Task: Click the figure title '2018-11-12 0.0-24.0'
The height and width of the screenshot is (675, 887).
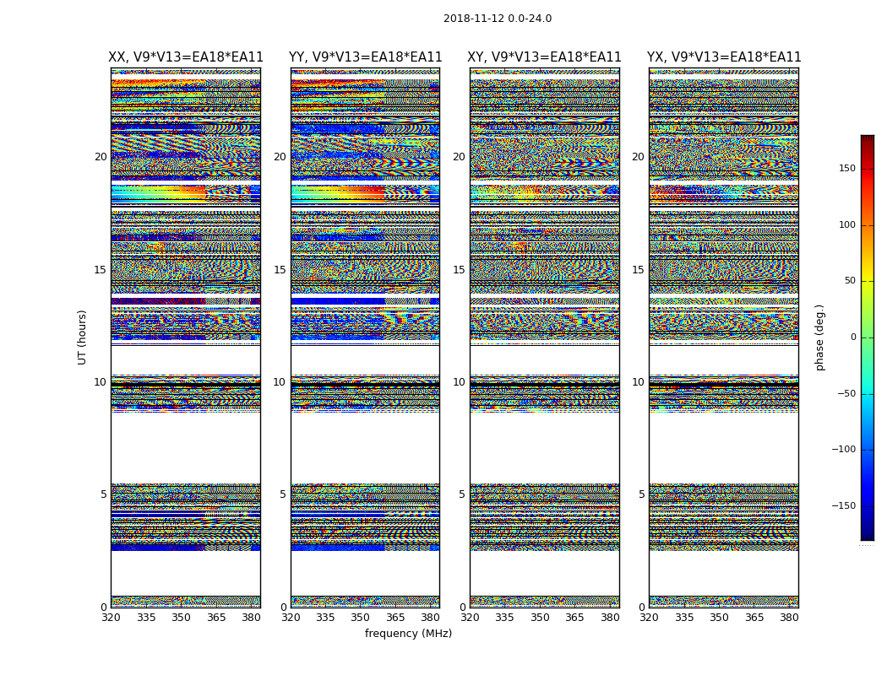Action: point(498,19)
